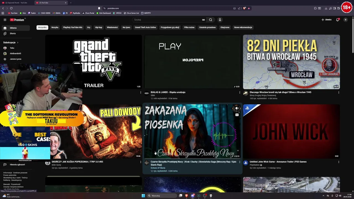Image resolution: width=354 pixels, height=199 pixels.
Task: Select the Muzyka filter chip
Action: (55, 27)
